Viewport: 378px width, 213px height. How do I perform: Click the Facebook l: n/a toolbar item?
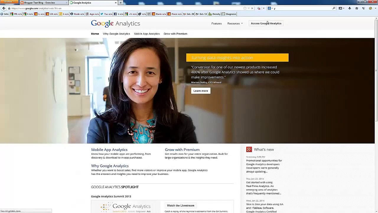coord(119,14)
